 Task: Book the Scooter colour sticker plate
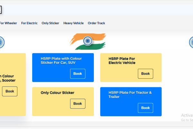(10, 91)
